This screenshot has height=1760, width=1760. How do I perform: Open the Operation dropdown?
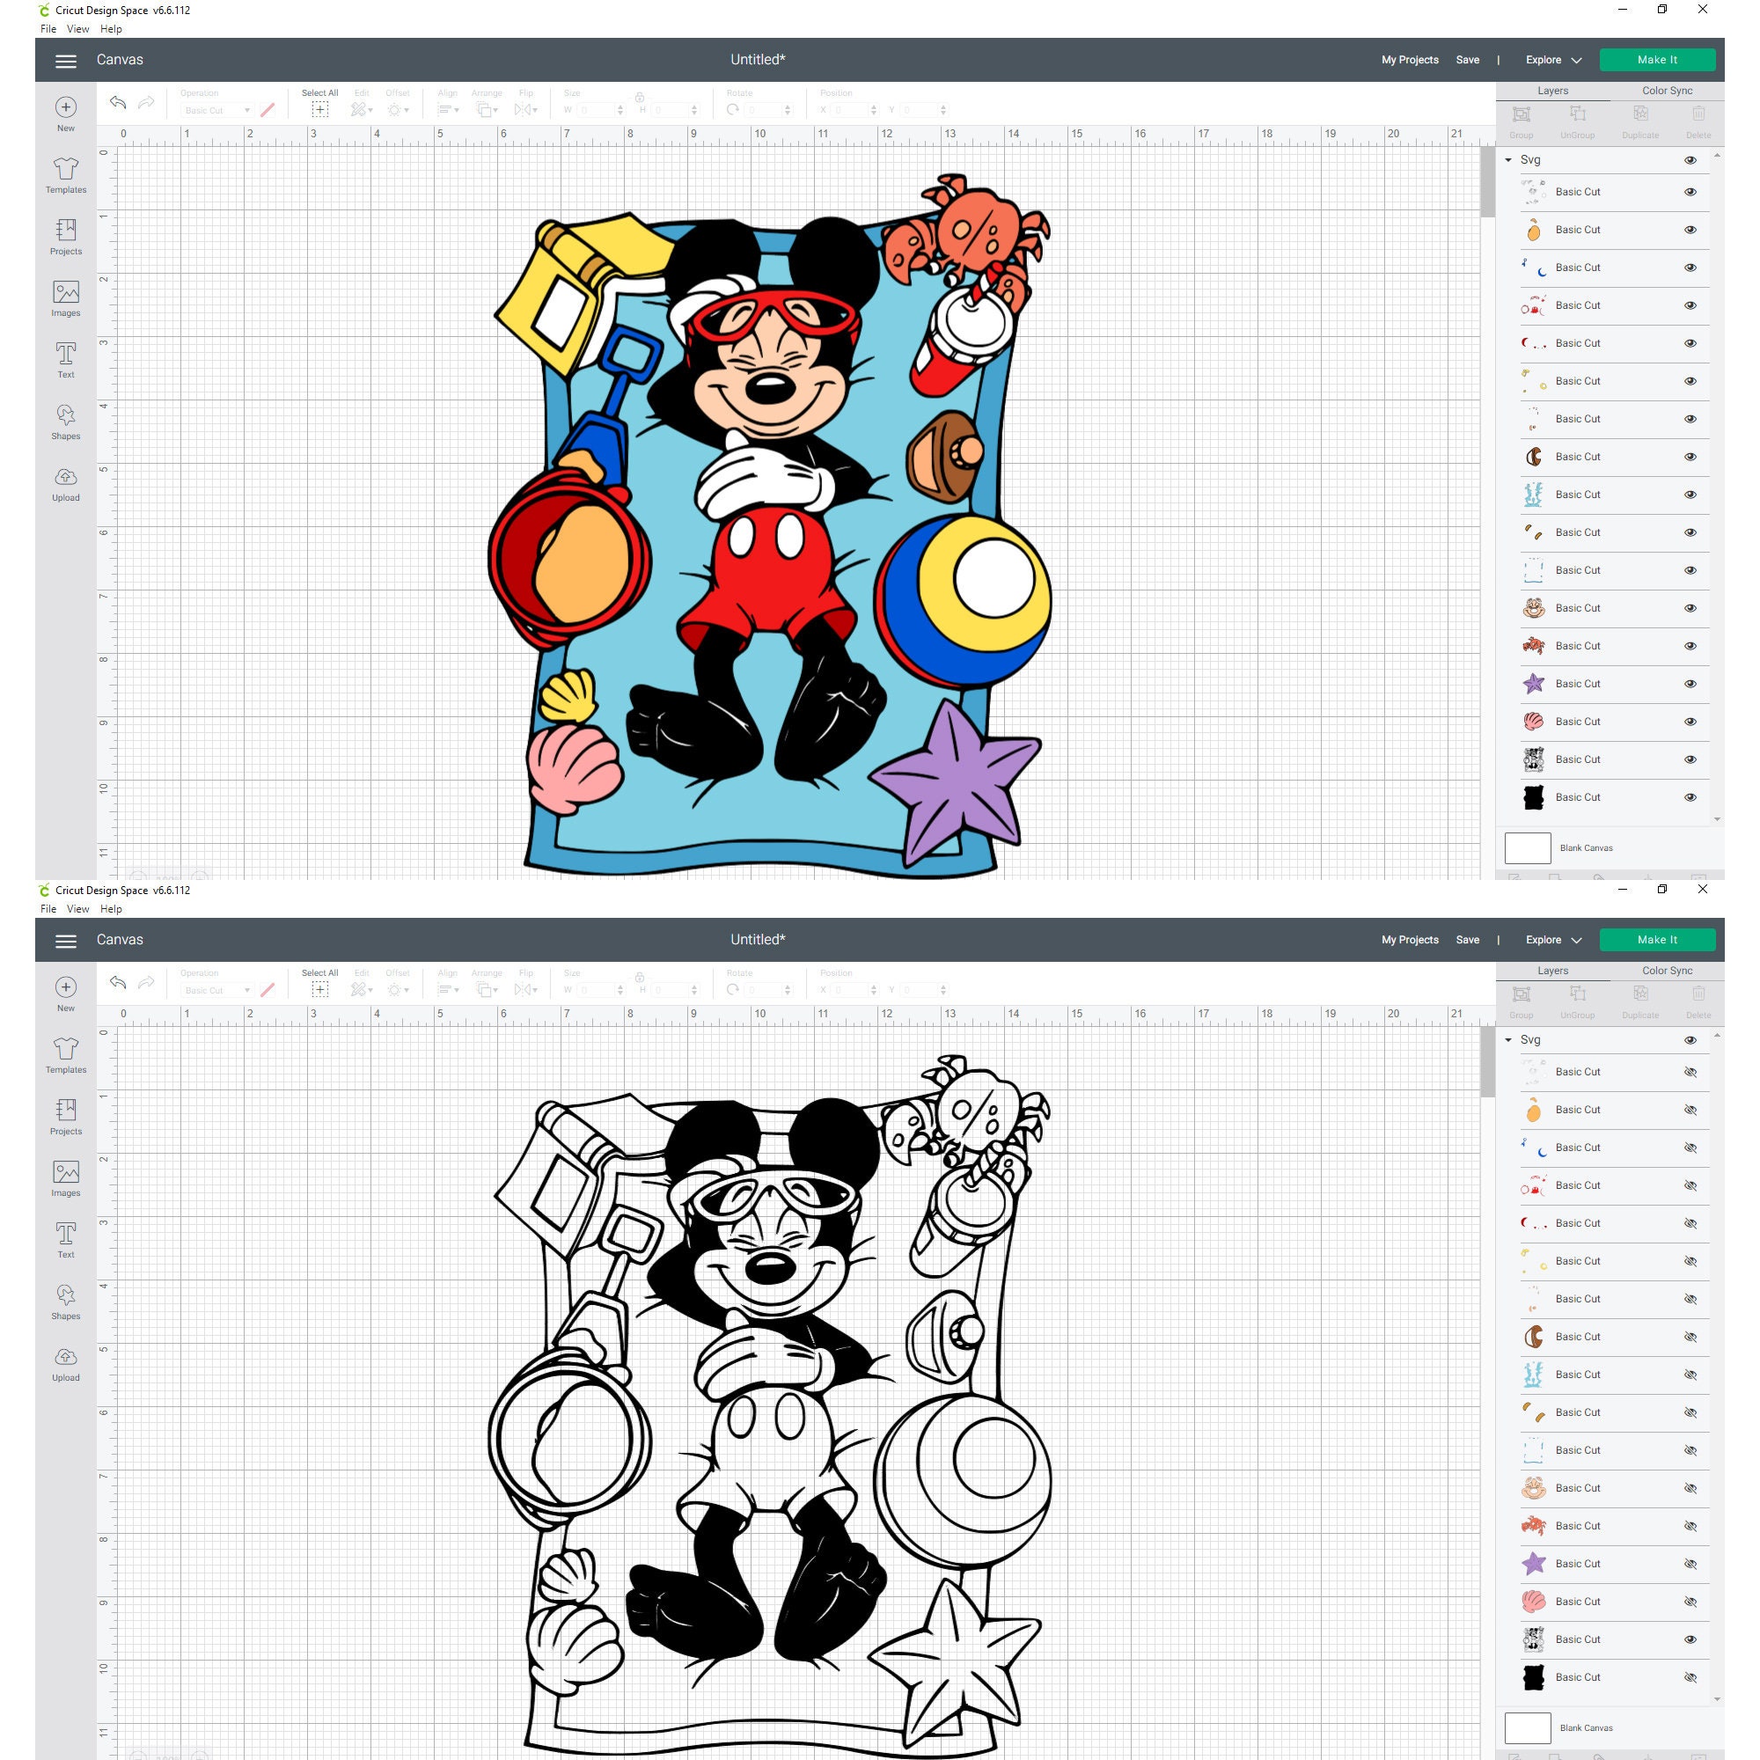[218, 109]
